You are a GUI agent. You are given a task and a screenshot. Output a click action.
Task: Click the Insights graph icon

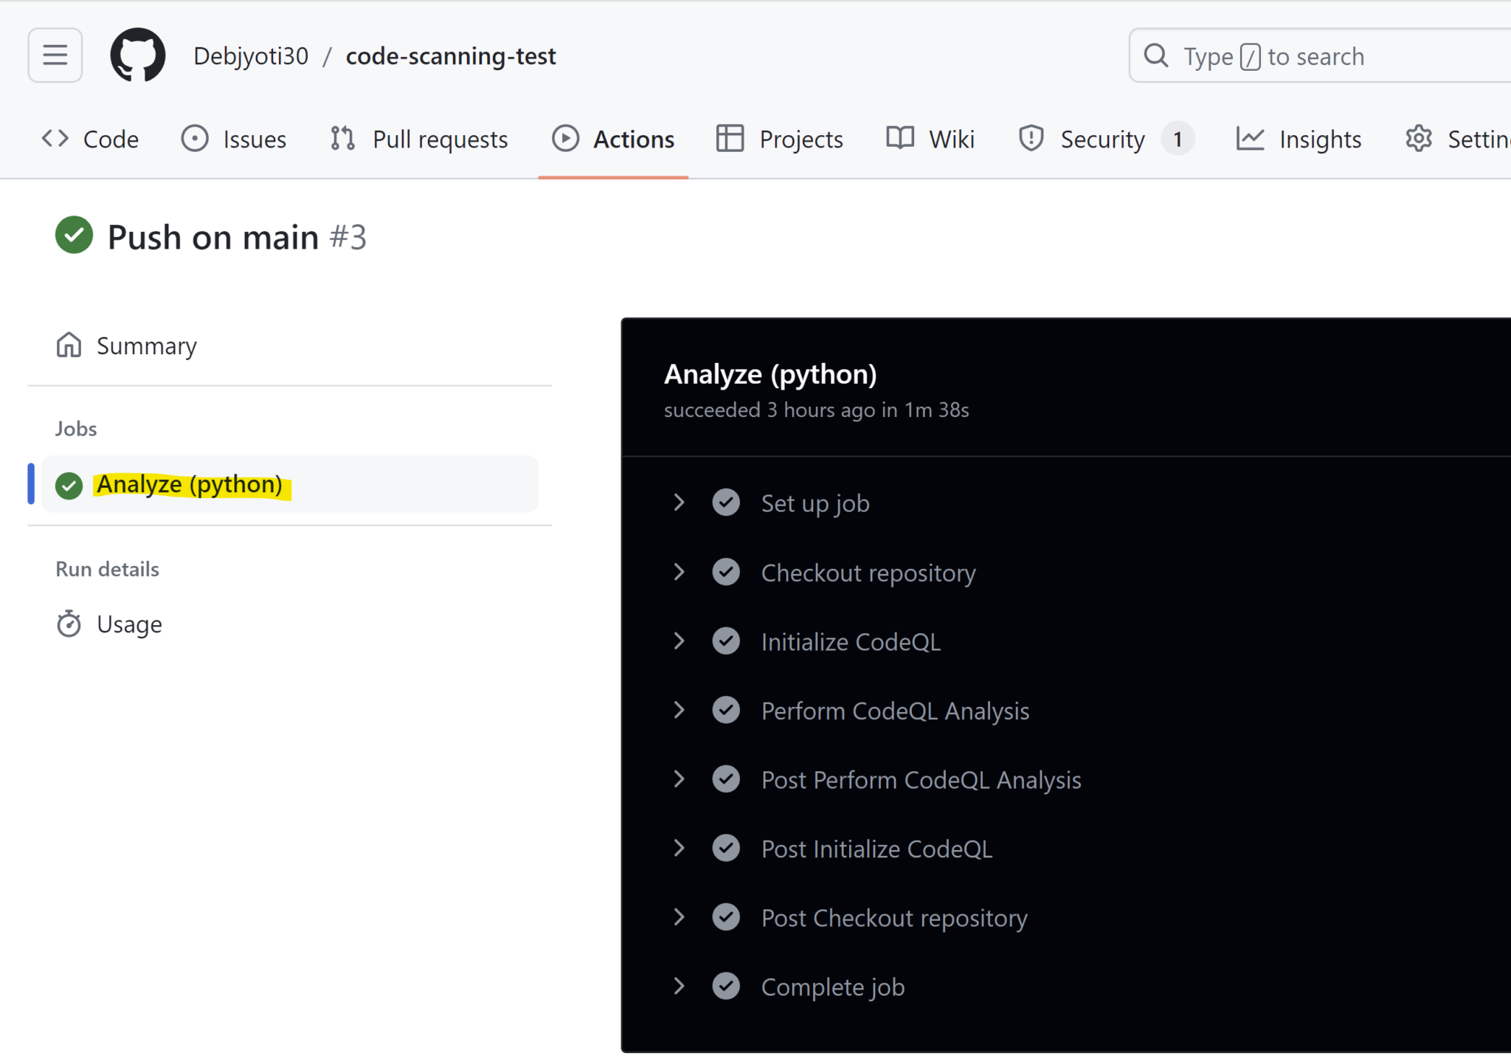[x=1250, y=139]
